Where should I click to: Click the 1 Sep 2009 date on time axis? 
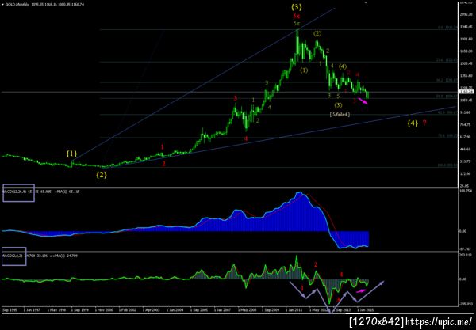[271, 310]
